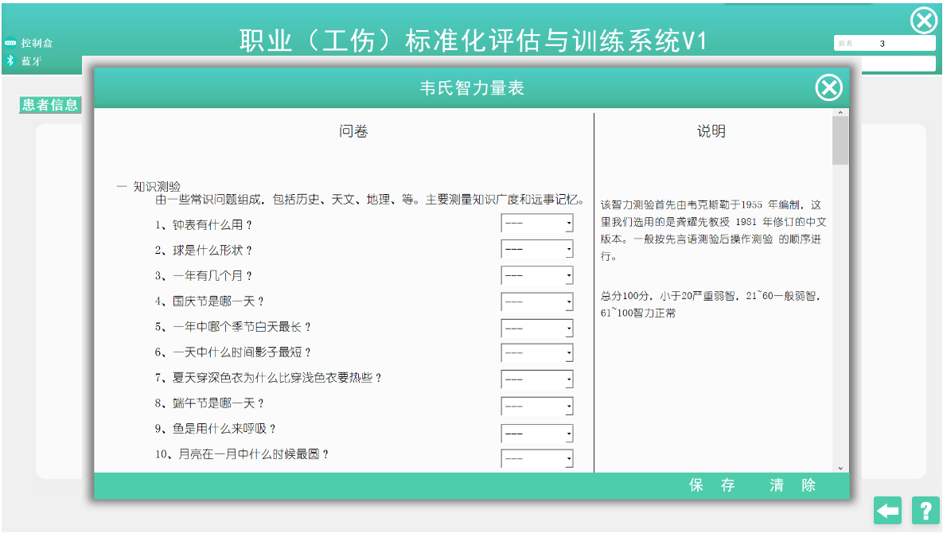Screen dimensions: 943x533
Task: Open dropdown for 球是什么形状 question
Action: click(x=569, y=251)
